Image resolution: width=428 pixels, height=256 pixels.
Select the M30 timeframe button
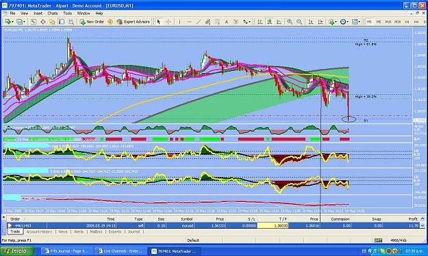point(397,22)
